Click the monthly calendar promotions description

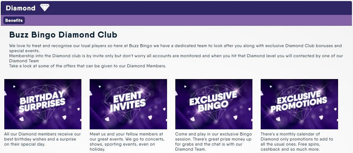(297, 142)
